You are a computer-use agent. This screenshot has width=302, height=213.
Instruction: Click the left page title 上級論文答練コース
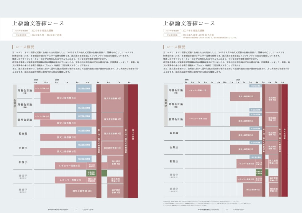coord(38,23)
